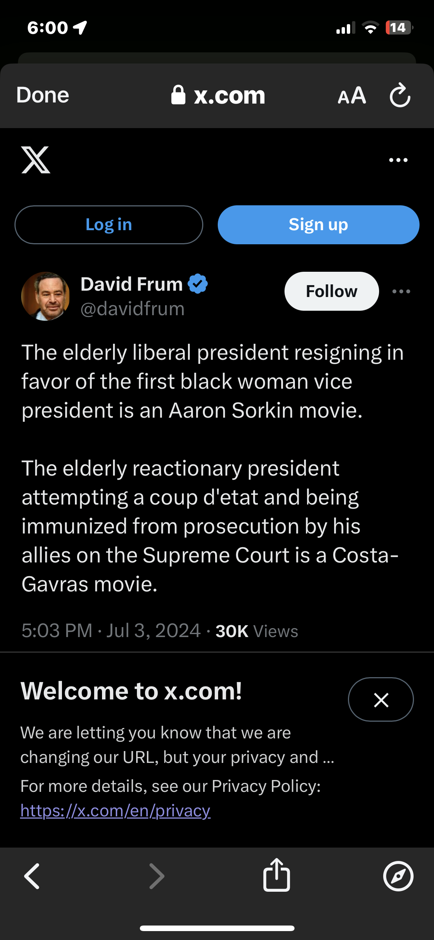Image resolution: width=434 pixels, height=940 pixels.
Task: Open the AA text size options
Action: pos(352,95)
